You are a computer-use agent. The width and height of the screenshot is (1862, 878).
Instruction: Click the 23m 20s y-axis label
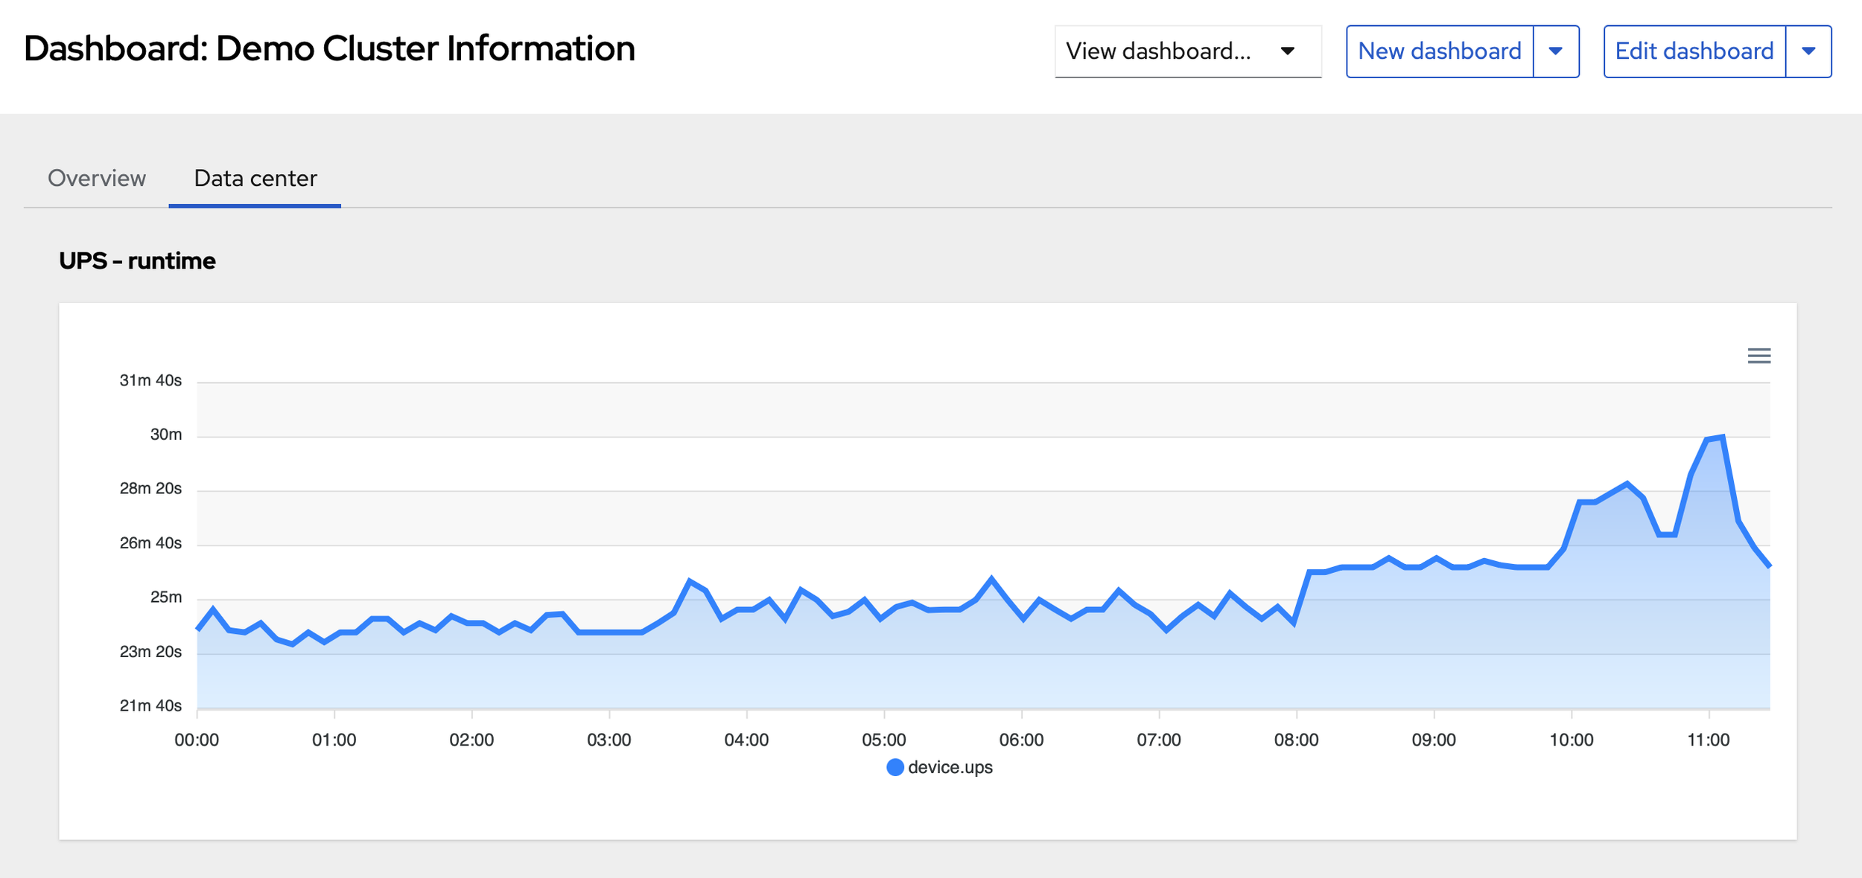pyautogui.click(x=150, y=652)
